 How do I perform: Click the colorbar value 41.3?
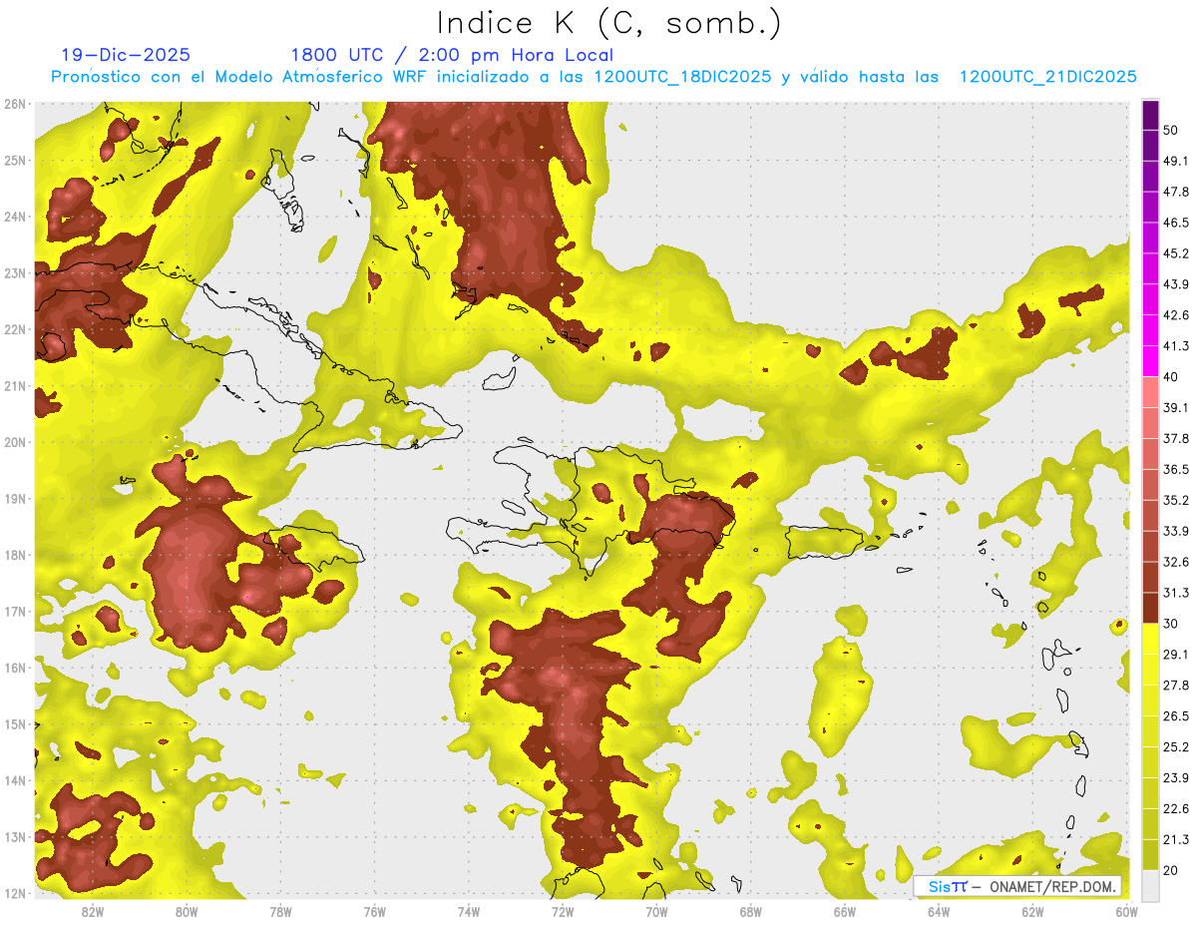1177,346
